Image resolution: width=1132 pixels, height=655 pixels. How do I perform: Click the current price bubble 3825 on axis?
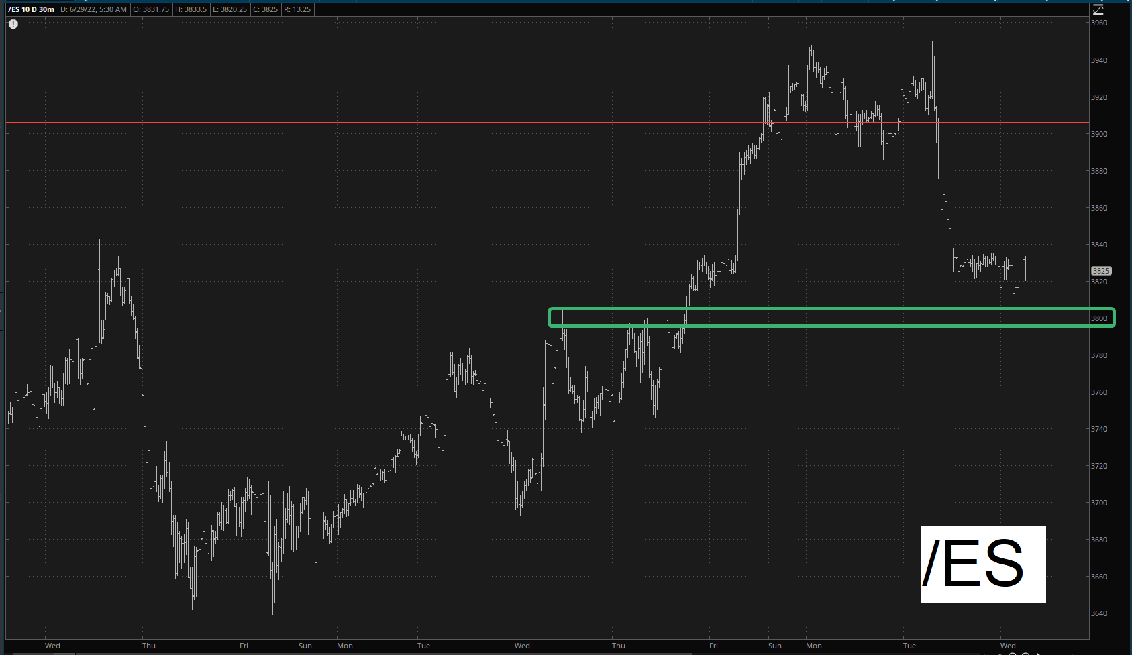1101,272
